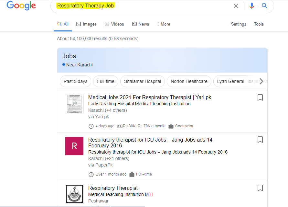Click 'Peshawar' location text

point(98,201)
